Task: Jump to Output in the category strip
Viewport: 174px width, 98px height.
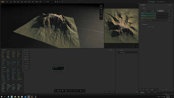Action: (x=27, y=66)
